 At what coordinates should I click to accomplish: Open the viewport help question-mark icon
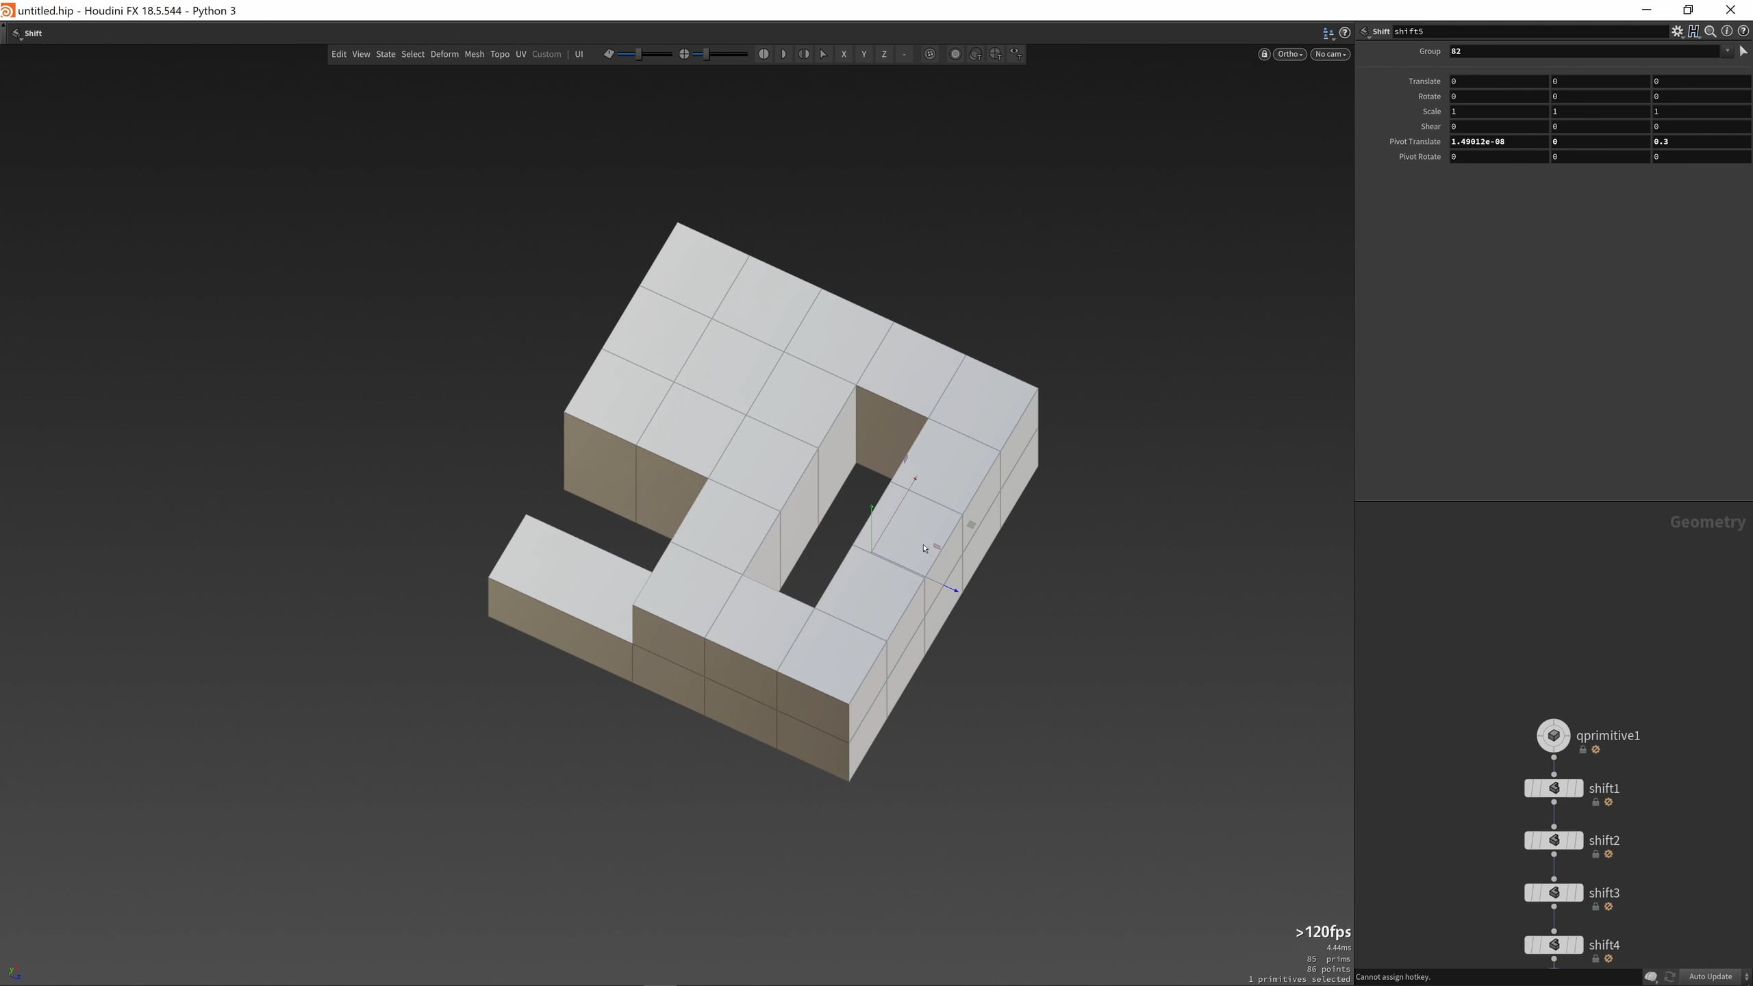[x=1345, y=32]
